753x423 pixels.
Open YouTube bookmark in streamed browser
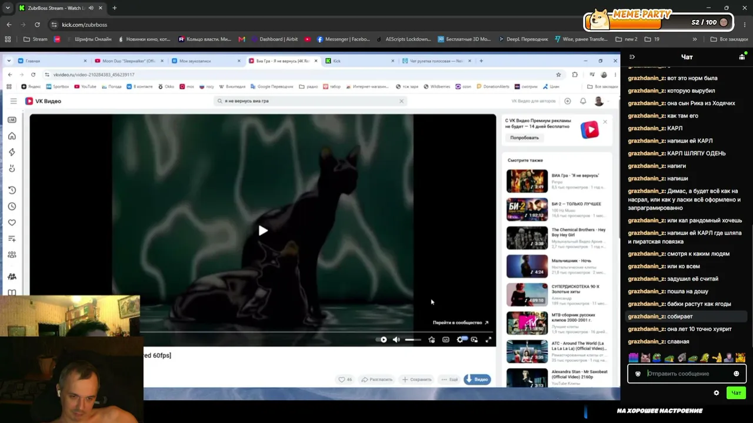click(x=85, y=86)
